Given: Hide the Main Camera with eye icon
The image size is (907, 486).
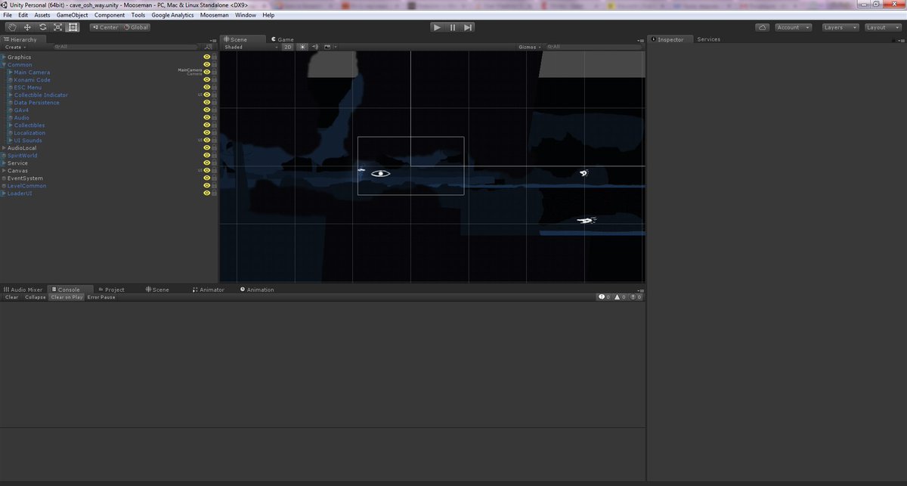Looking at the screenshot, I should click(x=206, y=72).
